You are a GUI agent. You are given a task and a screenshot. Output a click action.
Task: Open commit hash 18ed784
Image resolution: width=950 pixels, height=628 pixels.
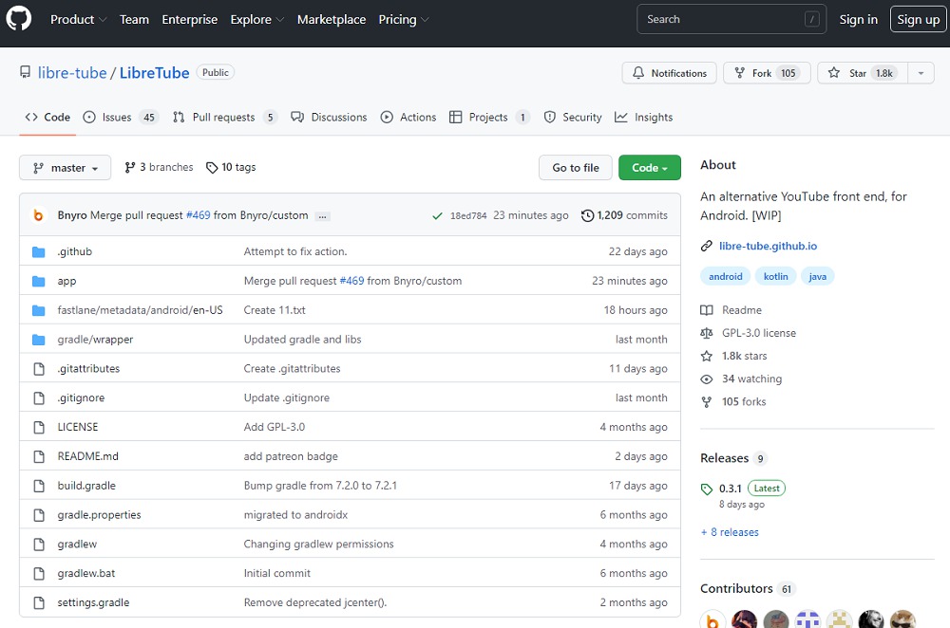point(468,216)
